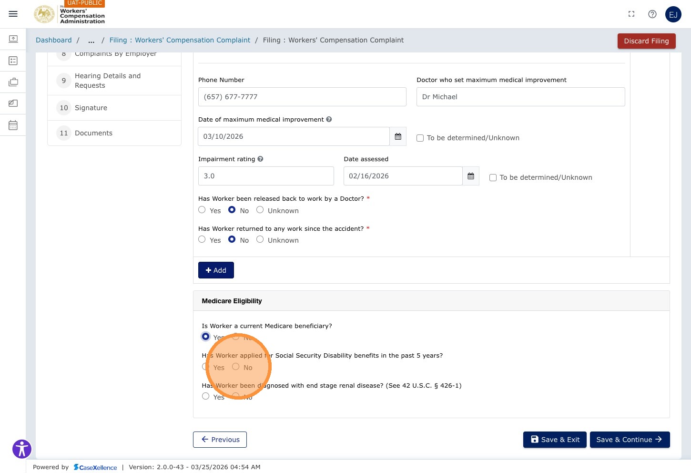Viewport: 691px width, 473px height.
Task: Click the Save & Continue button
Action: coord(630,440)
